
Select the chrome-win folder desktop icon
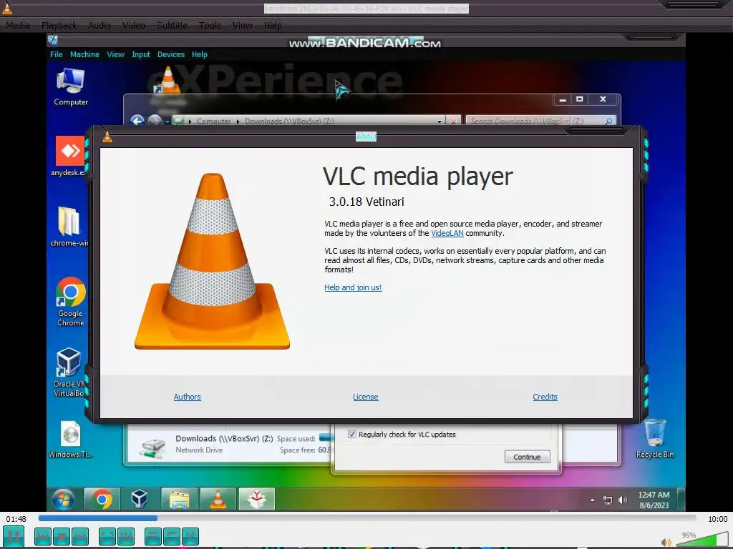coord(69,227)
